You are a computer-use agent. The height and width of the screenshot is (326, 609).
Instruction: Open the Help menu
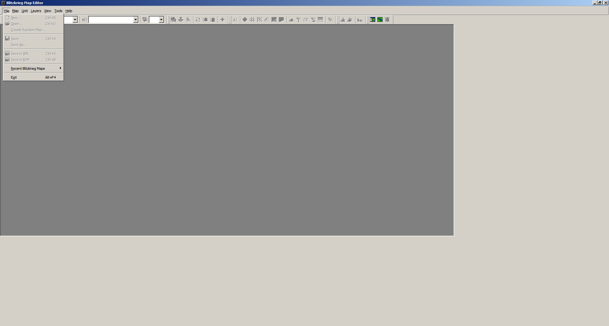[69, 11]
